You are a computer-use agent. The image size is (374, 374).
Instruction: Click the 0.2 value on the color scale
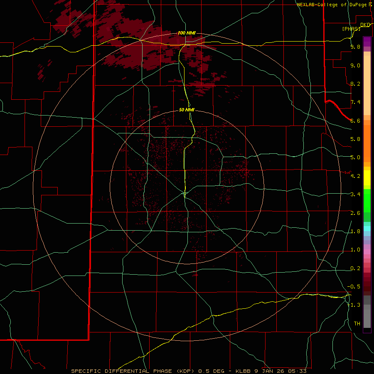(x=355, y=268)
